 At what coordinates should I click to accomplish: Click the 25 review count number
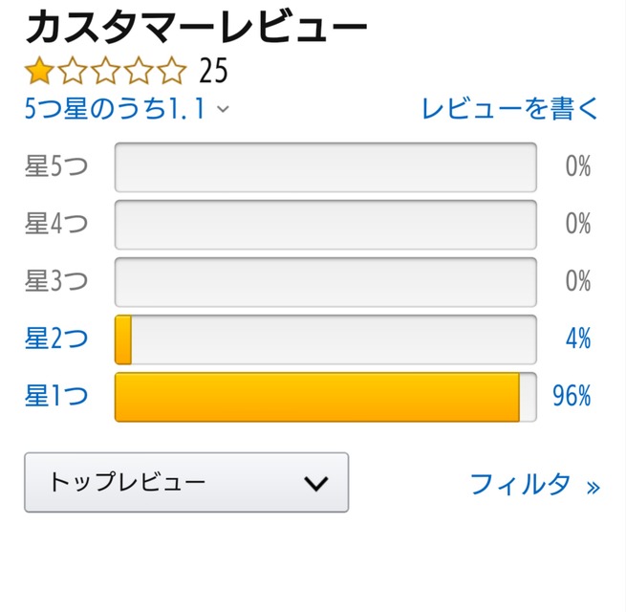(x=213, y=72)
